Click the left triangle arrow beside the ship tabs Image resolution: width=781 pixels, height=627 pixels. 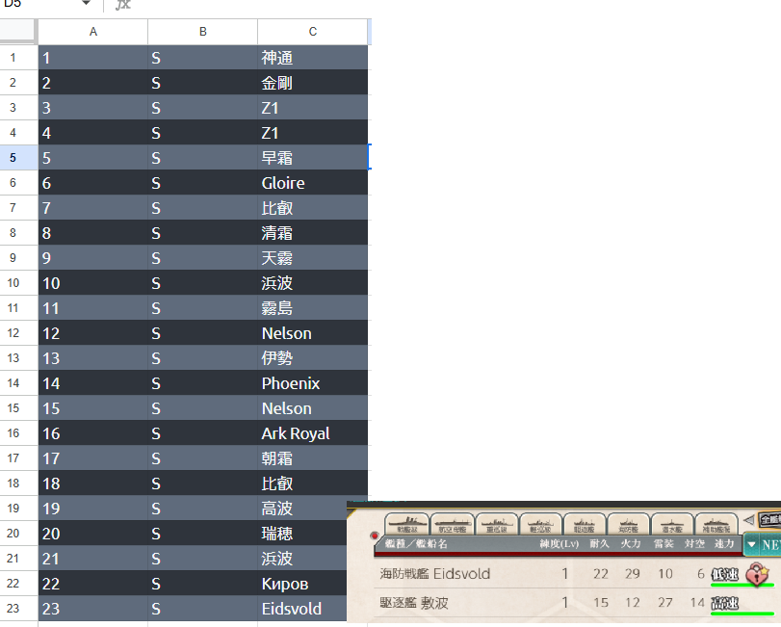point(748,520)
